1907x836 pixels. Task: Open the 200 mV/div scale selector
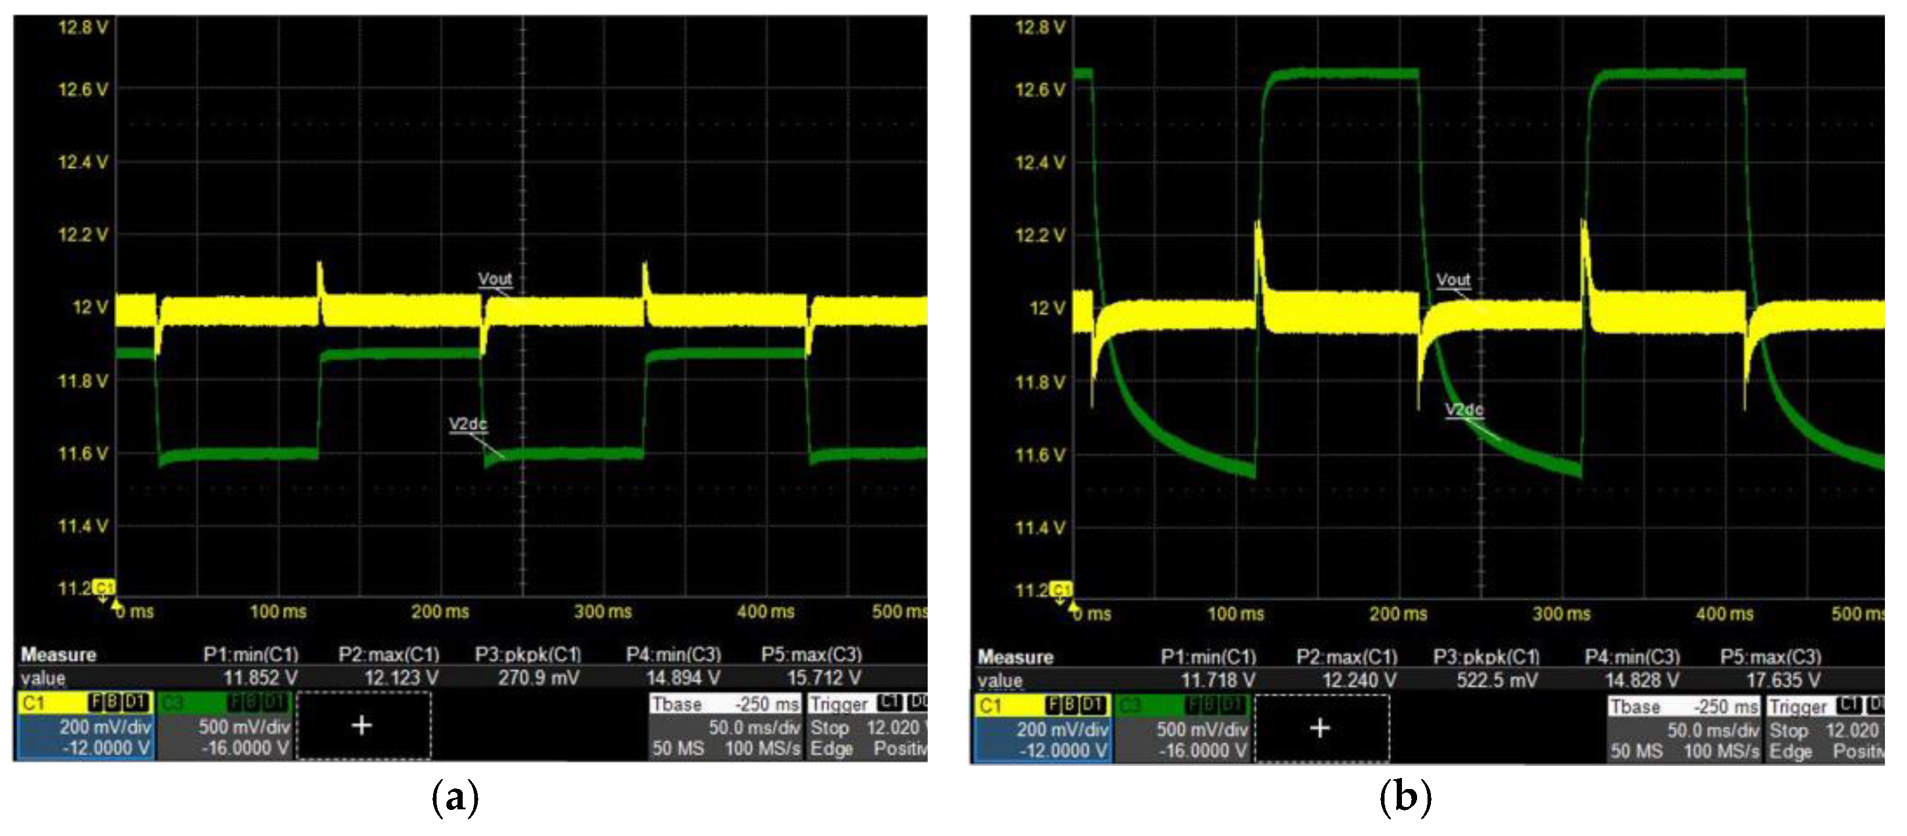point(104,726)
